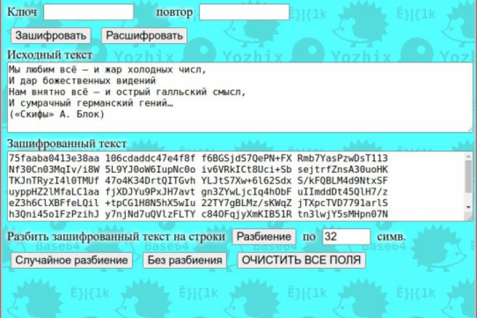Click the first source line starting Мы любим

(108, 70)
